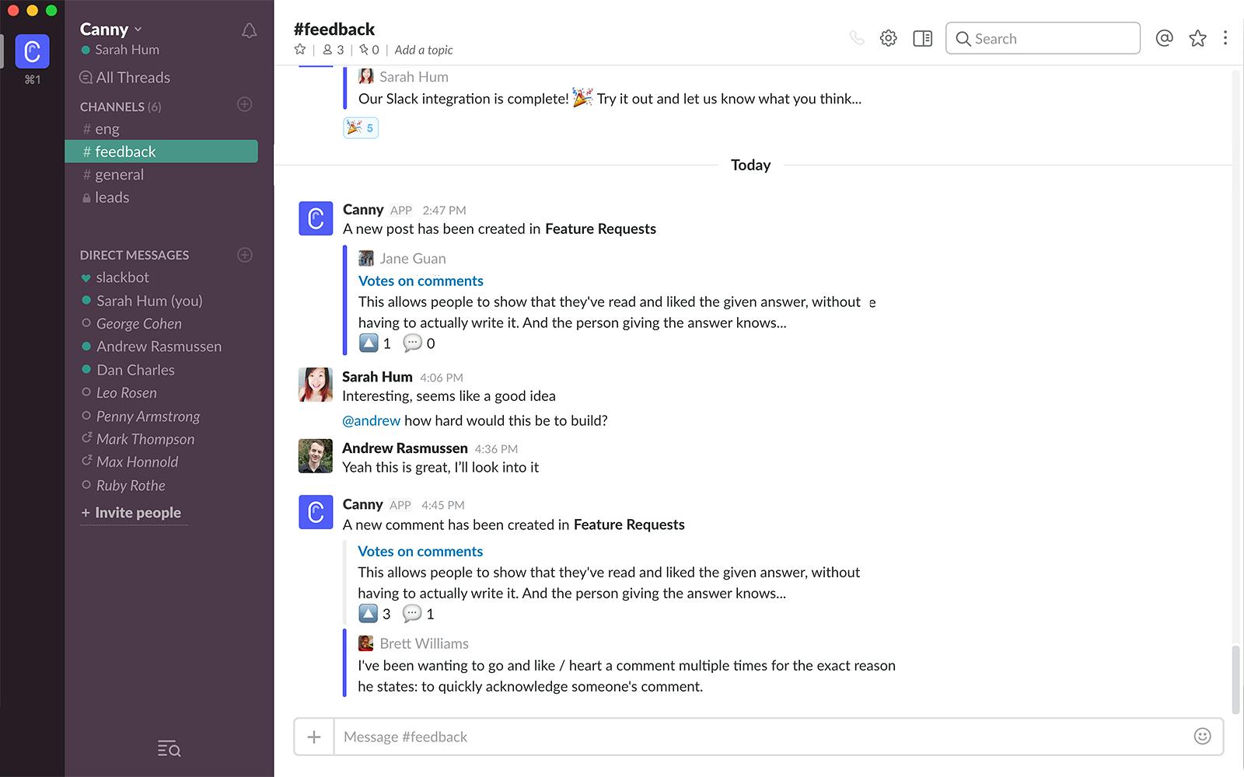Click Canny app avatar at 2:47 PM
This screenshot has height=777, width=1244.
(x=316, y=218)
